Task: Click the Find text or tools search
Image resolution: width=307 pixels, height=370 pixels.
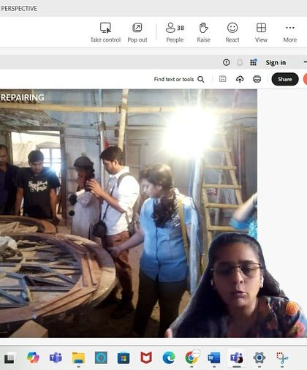Action: click(x=179, y=79)
